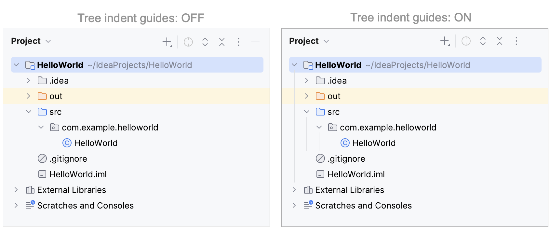Expand the out folder chevron

pos(28,96)
